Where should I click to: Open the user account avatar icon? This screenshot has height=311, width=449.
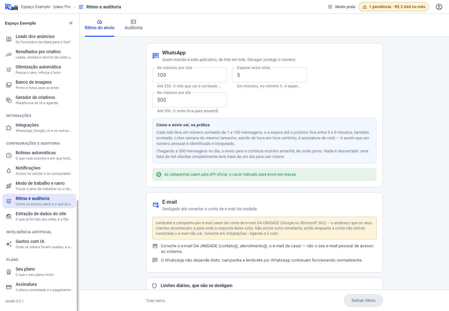tap(439, 7)
